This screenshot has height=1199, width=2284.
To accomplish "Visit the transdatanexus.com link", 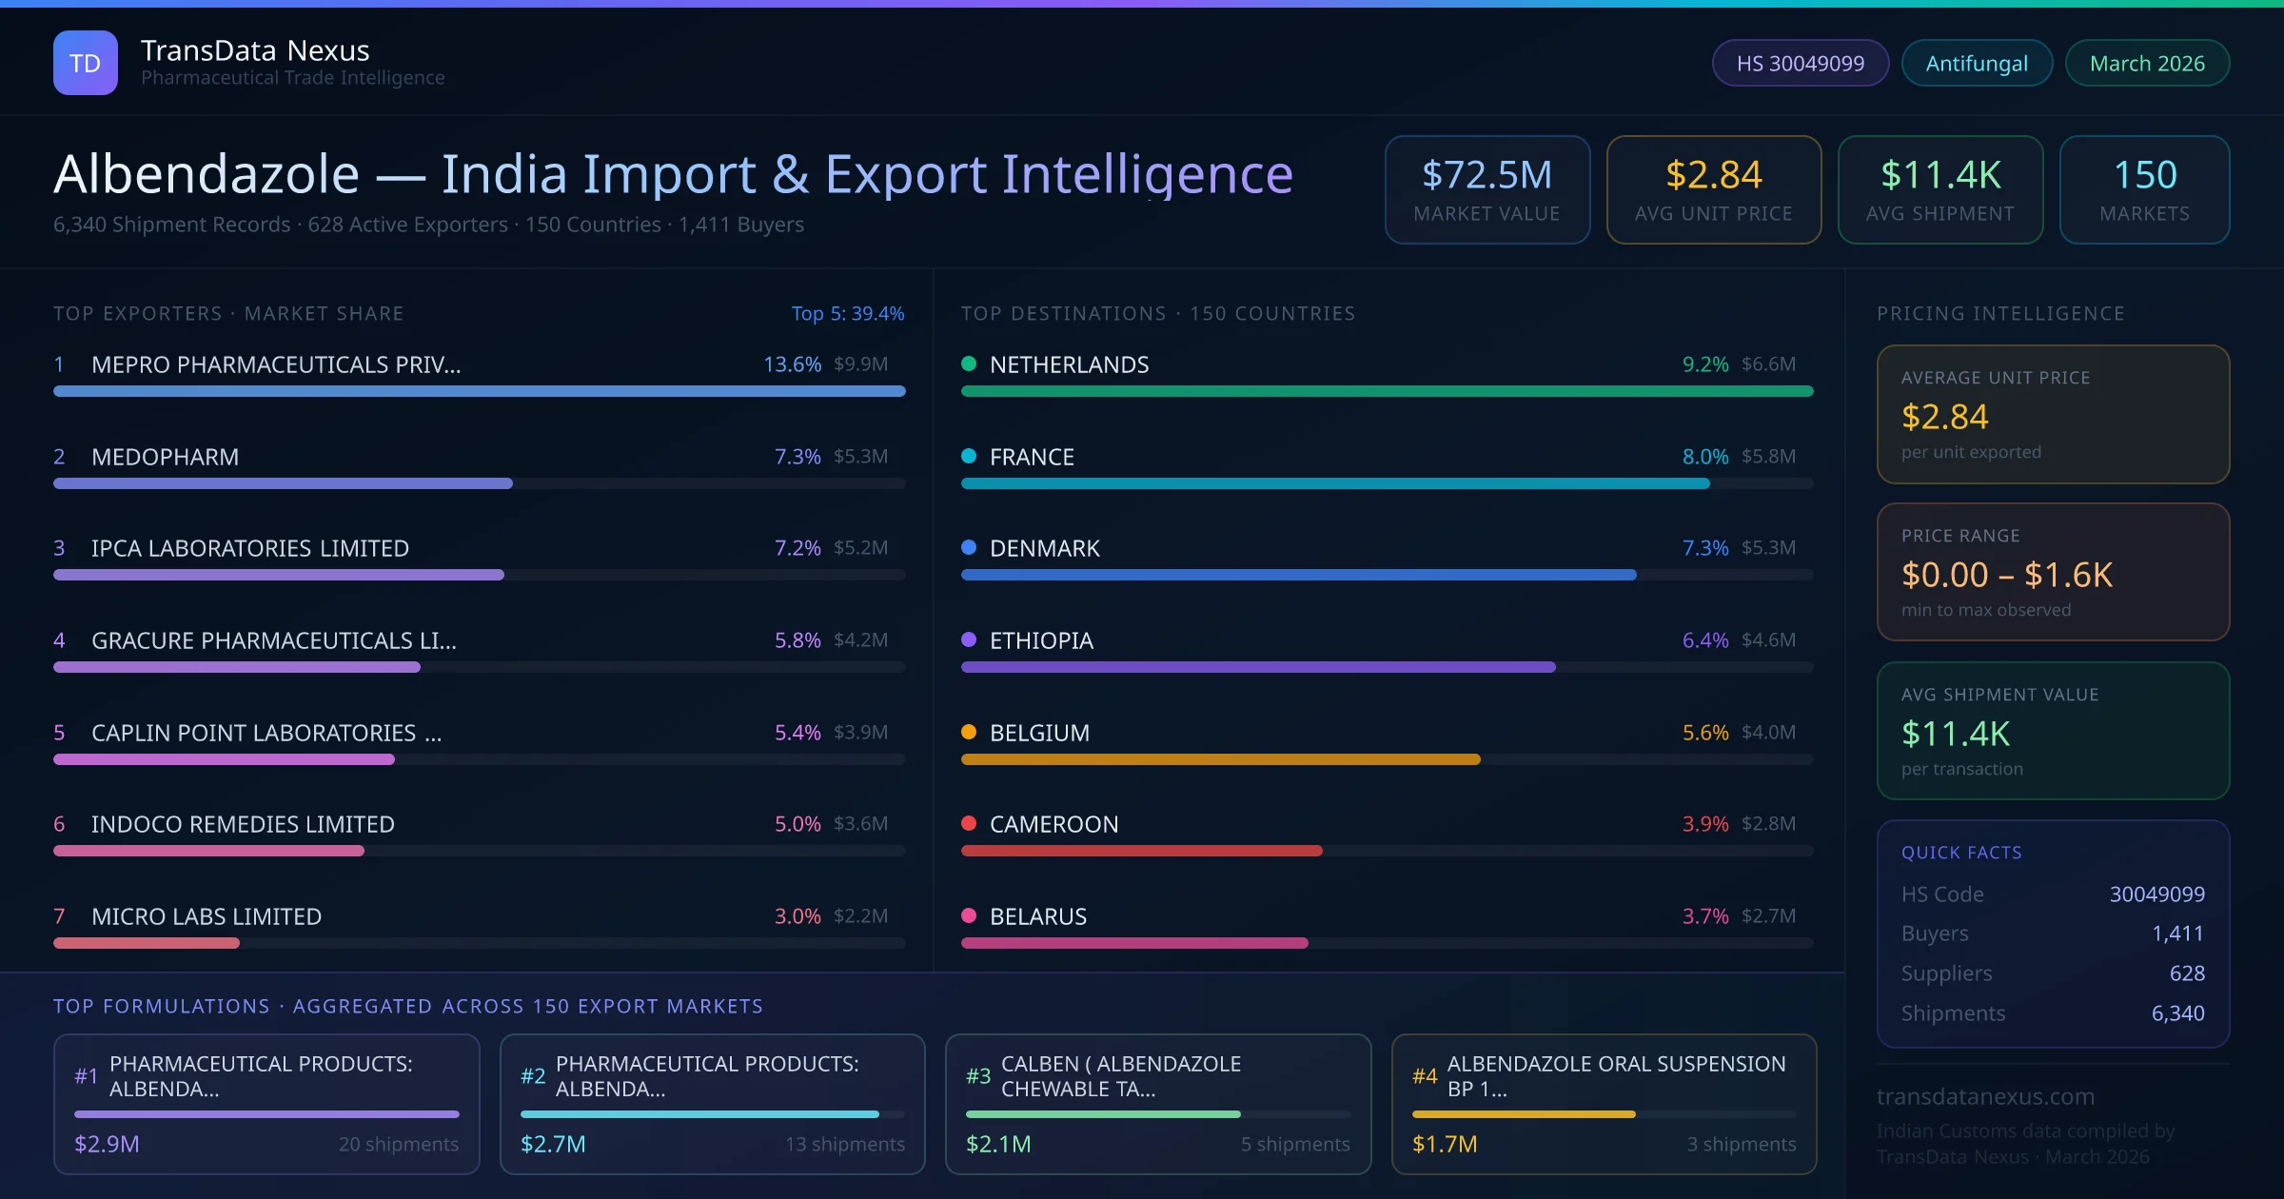I will (x=1985, y=1096).
